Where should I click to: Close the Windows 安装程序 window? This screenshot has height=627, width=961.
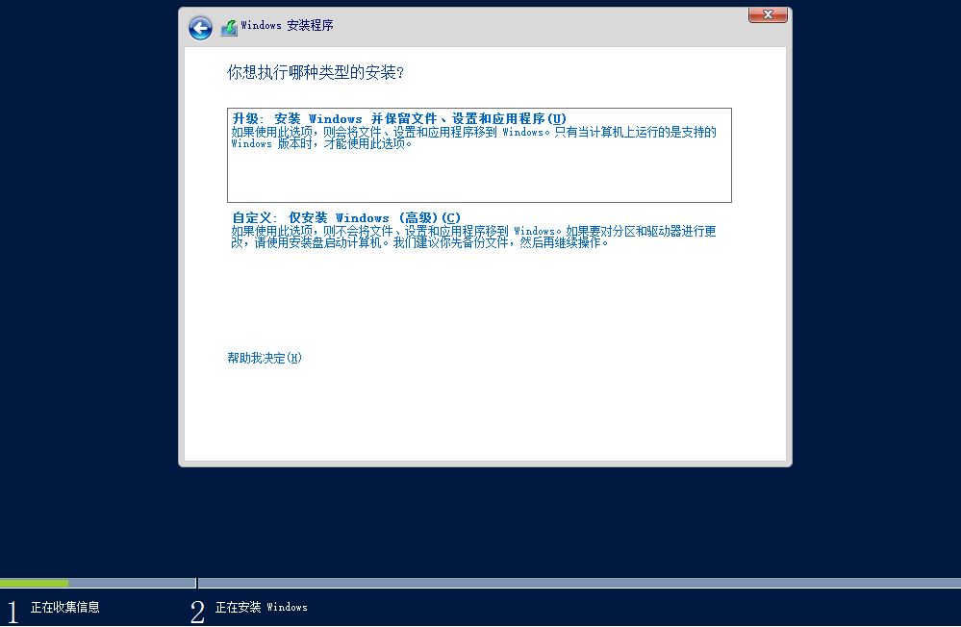click(x=768, y=14)
